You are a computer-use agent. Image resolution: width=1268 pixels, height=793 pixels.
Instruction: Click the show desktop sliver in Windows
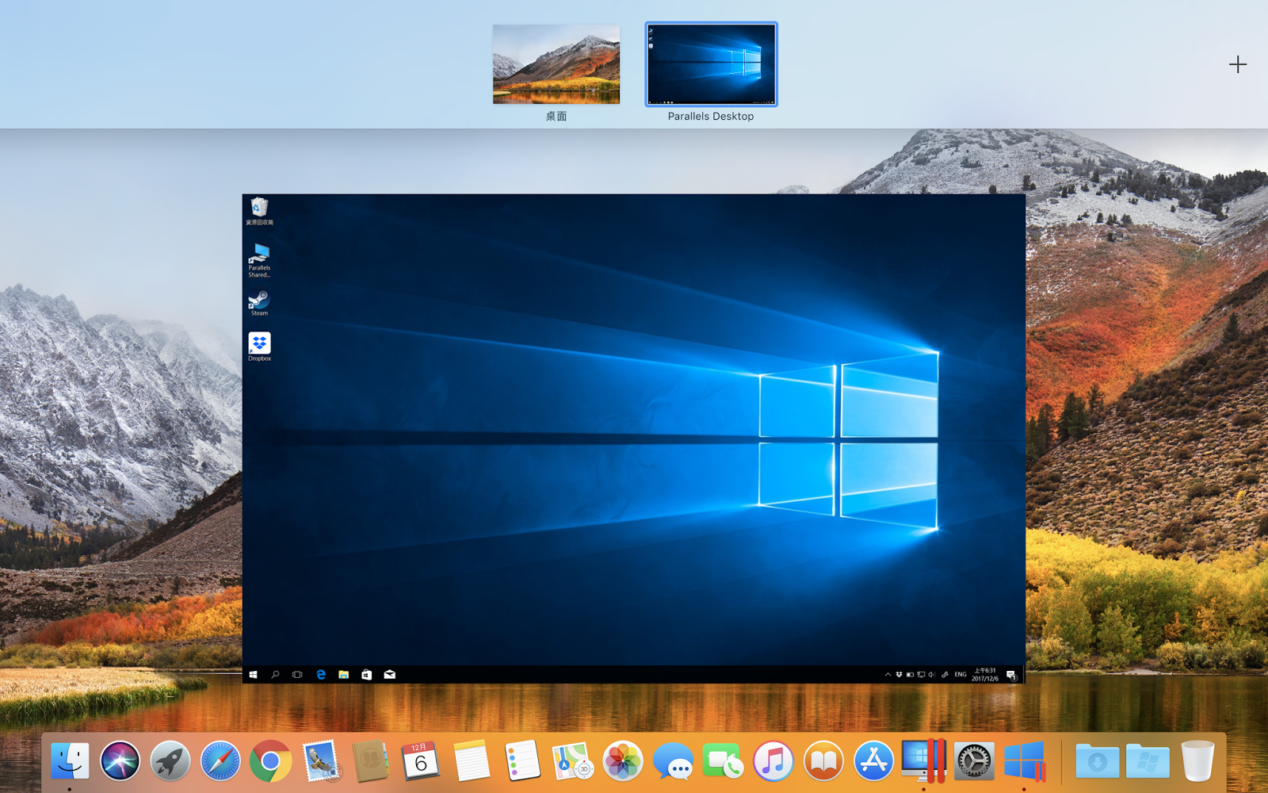[1024, 675]
